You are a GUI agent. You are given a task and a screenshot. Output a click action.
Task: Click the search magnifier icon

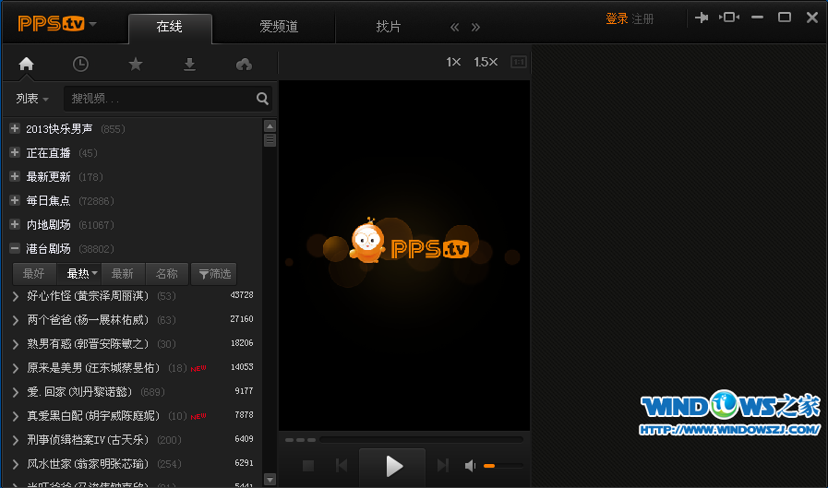tap(262, 99)
